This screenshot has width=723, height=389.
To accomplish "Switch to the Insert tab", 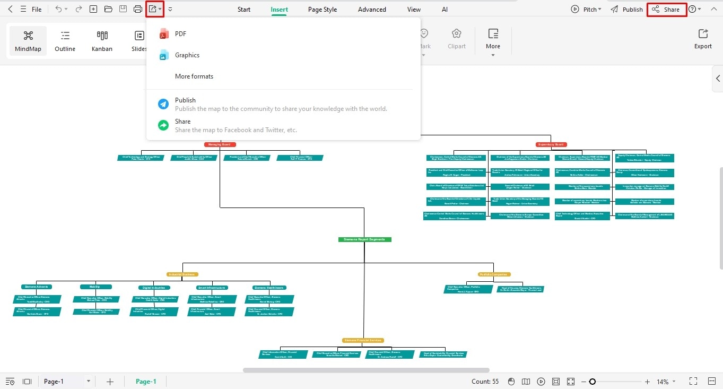I will click(x=280, y=10).
